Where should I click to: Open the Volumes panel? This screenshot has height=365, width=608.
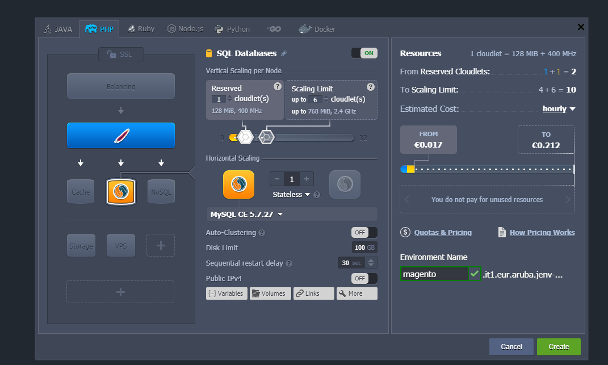(270, 293)
